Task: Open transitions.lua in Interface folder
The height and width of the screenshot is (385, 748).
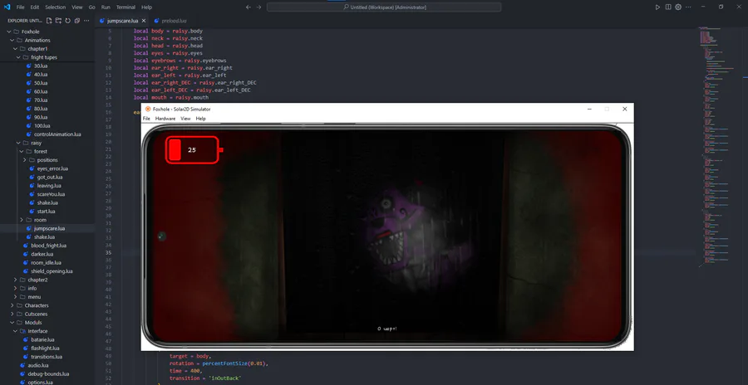Action: pyautogui.click(x=47, y=357)
